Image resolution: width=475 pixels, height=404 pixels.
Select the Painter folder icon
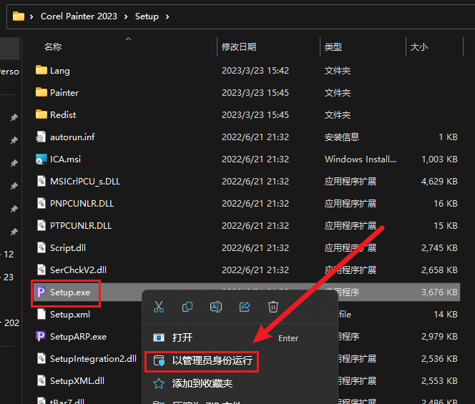41,92
